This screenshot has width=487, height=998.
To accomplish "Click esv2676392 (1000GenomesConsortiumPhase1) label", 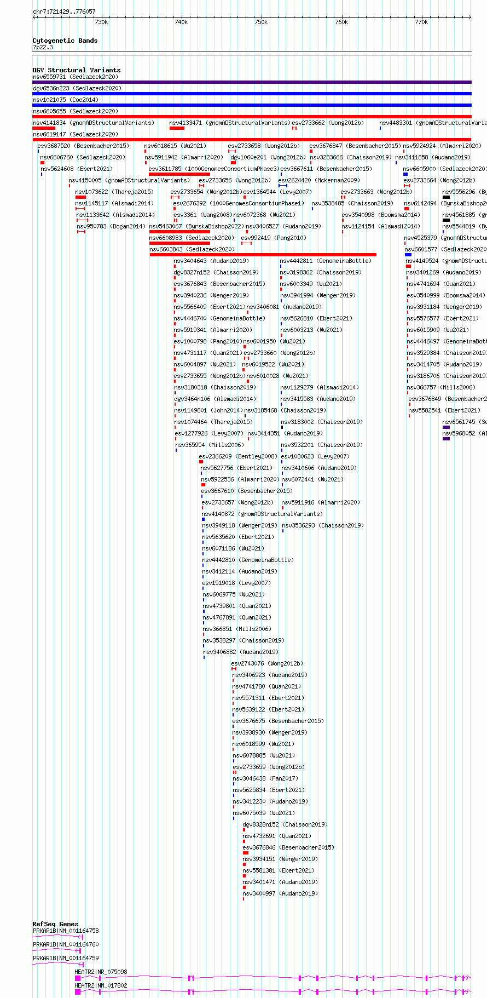I will pyautogui.click(x=239, y=203).
